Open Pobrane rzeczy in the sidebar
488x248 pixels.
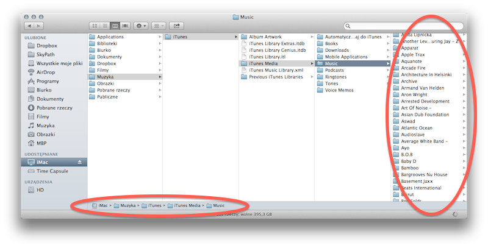point(54,108)
